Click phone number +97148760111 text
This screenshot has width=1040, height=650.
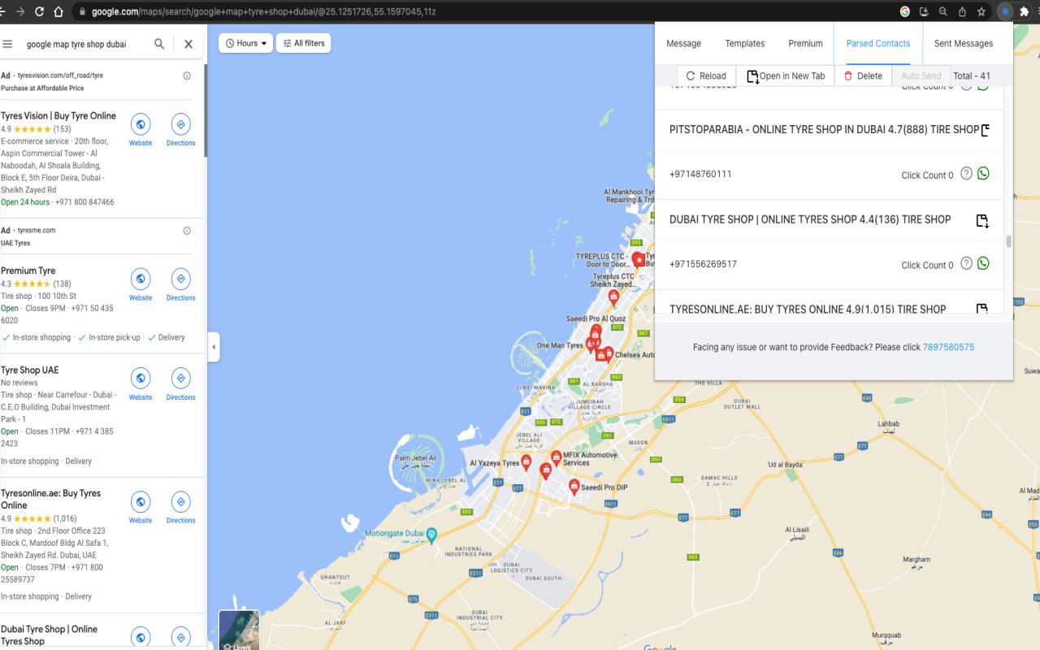[x=700, y=174]
